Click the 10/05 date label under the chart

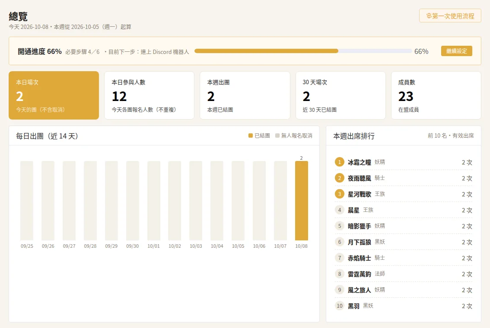[x=238, y=246]
